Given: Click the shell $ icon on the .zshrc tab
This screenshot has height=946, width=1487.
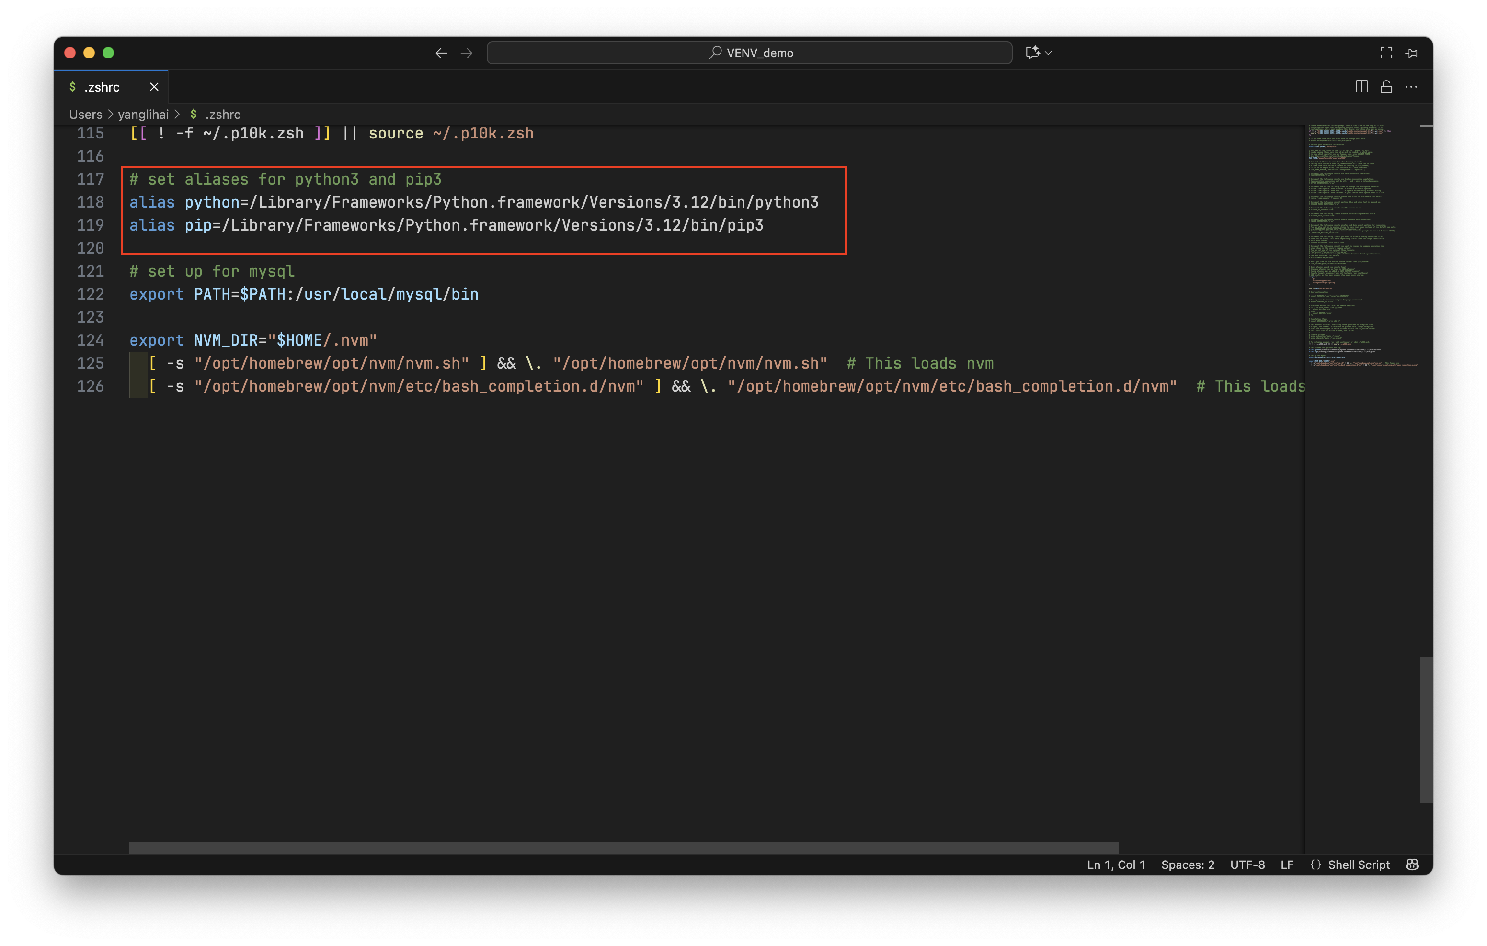Looking at the screenshot, I should [72, 87].
